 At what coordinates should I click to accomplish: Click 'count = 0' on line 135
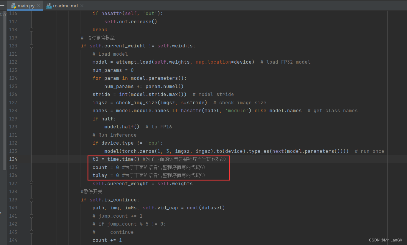(x=106, y=167)
